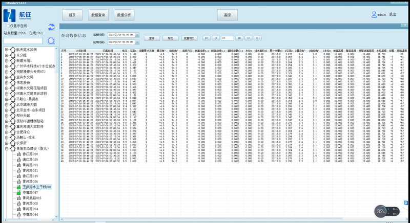Expand the 航天尾水监测 tree node
This screenshot has height=223, width=410.
pyautogui.click(x=7, y=50)
